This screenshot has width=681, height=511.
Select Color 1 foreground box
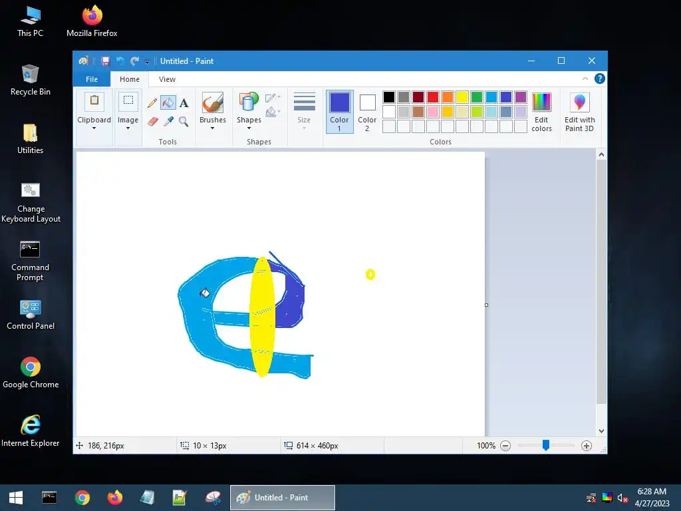click(x=340, y=111)
